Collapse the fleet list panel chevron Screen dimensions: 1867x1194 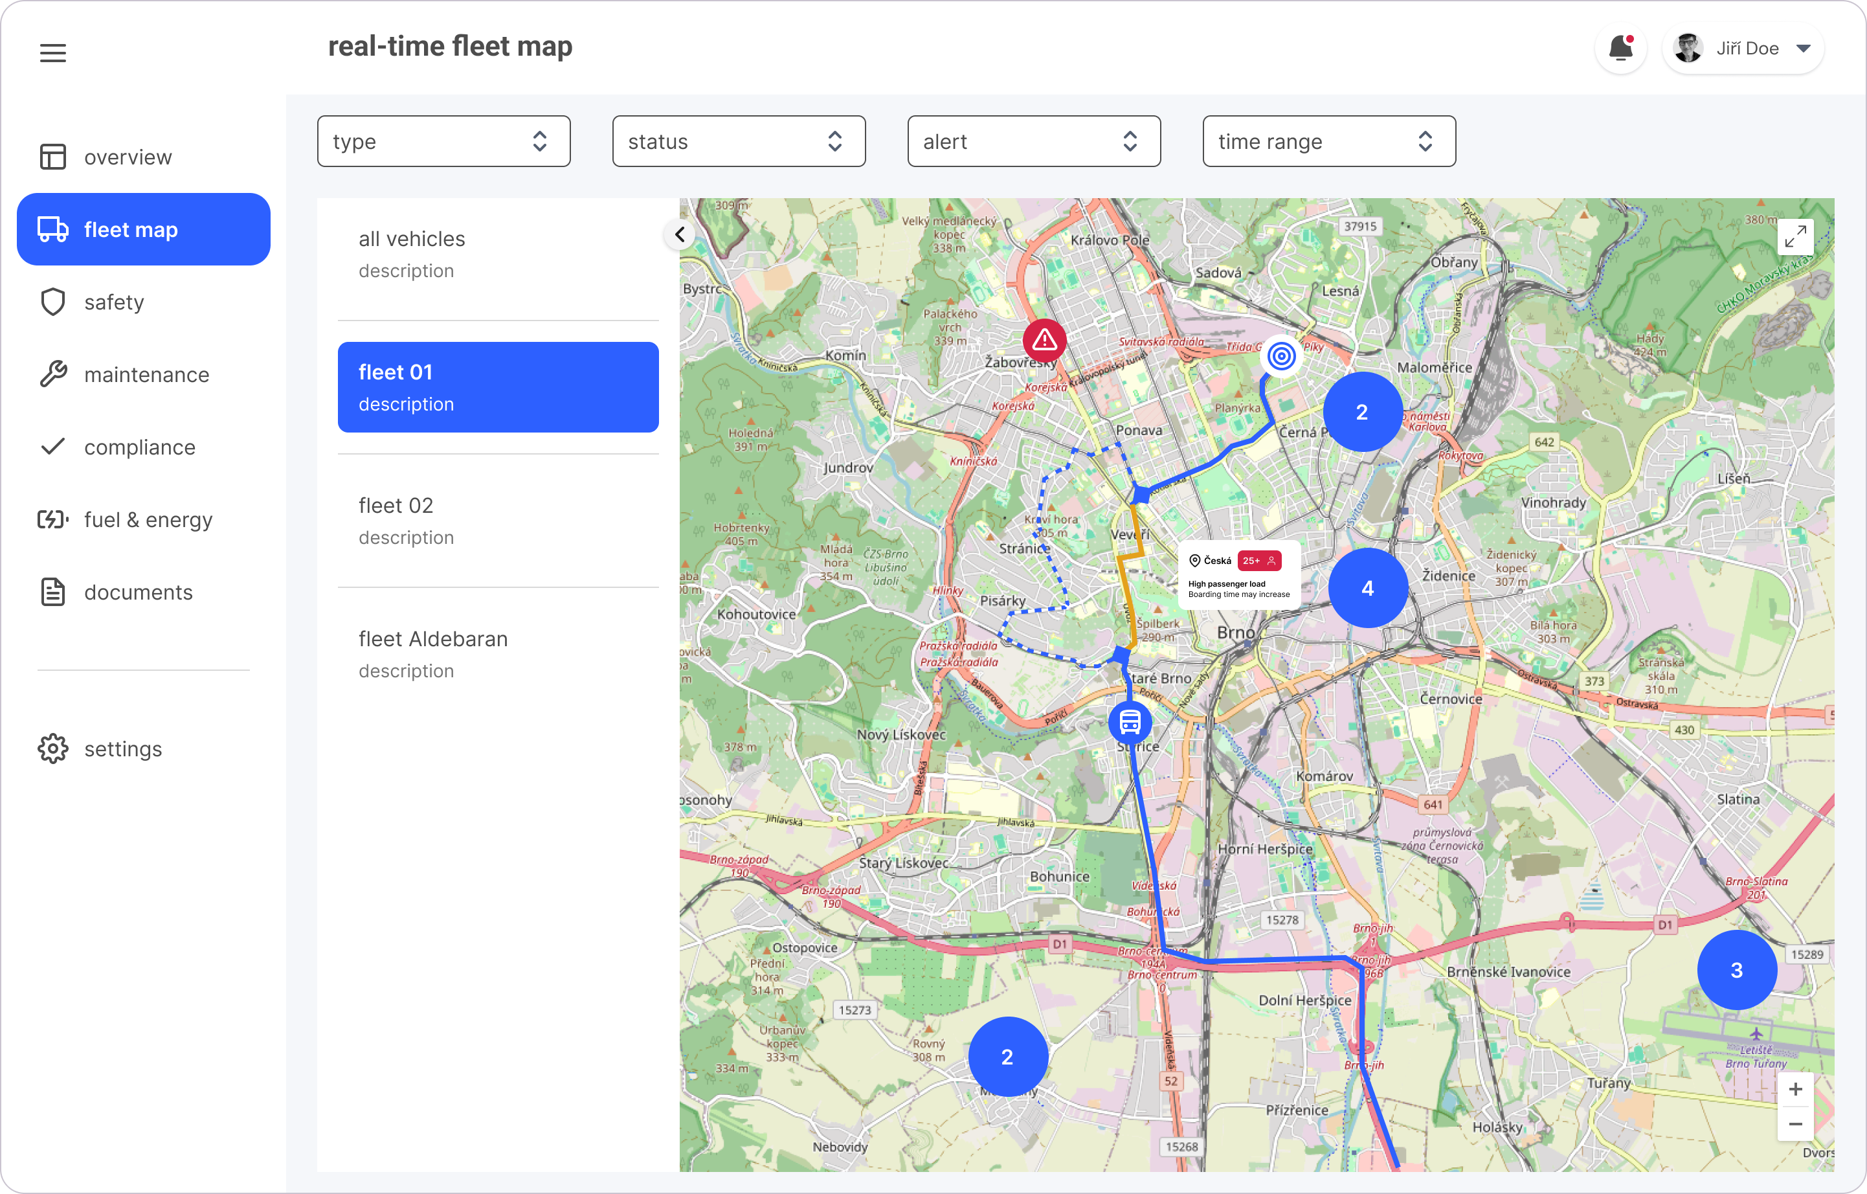pos(680,234)
